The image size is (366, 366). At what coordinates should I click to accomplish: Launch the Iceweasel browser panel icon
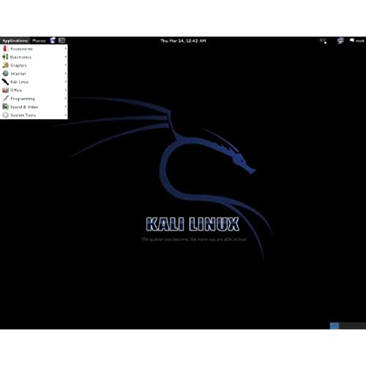(x=53, y=40)
